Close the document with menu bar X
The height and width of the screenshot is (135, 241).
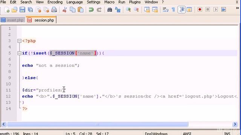click(x=237, y=2)
